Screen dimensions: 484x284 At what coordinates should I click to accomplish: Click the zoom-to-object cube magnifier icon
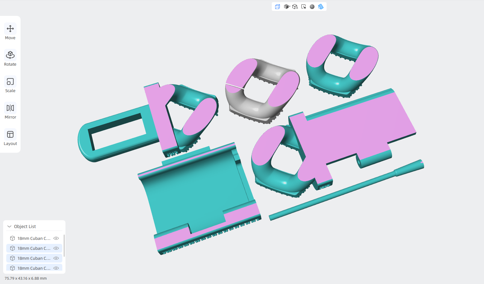tap(295, 7)
